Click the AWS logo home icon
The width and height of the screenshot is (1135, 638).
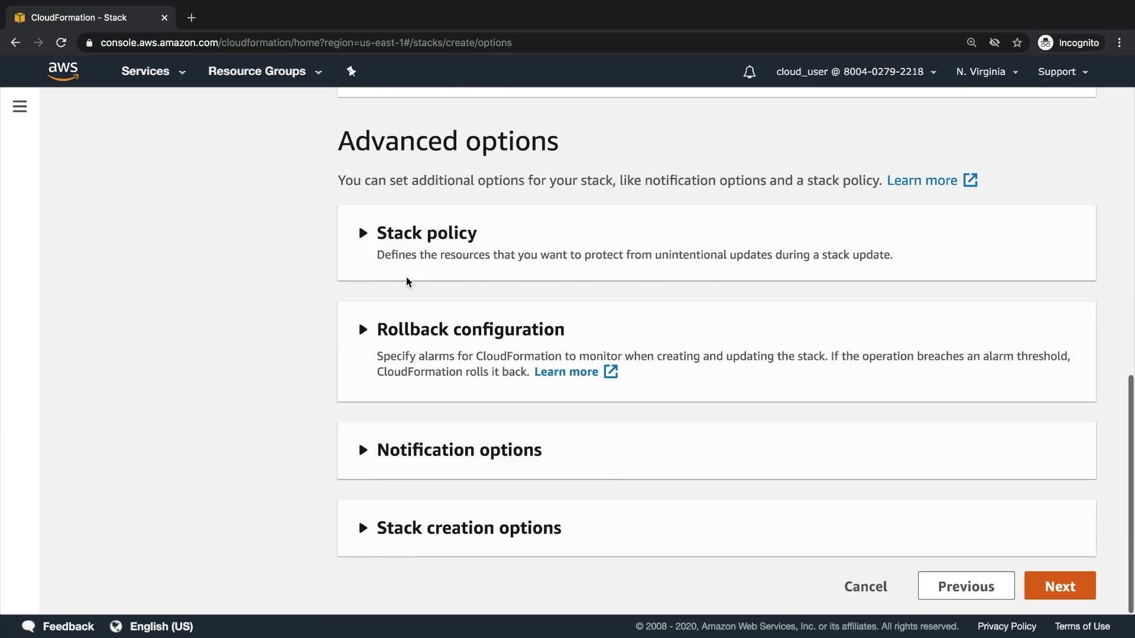coord(63,71)
